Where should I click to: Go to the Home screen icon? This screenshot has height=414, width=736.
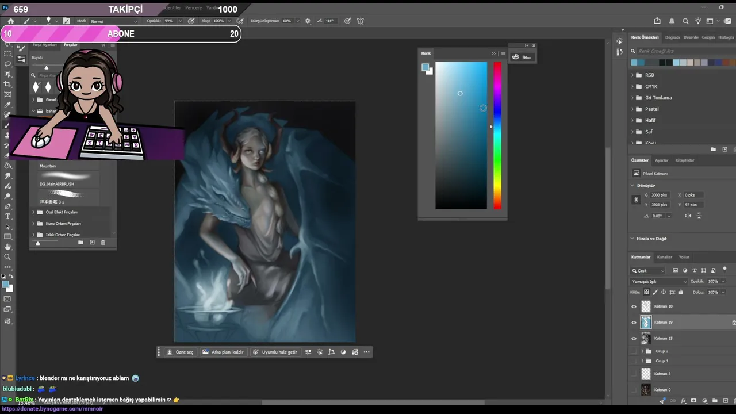10,21
